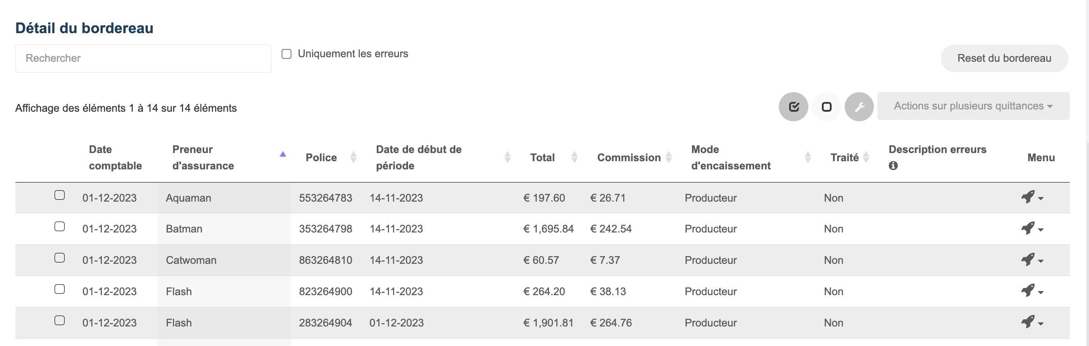This screenshot has height=346, width=1089.
Task: Click the wrench tool icon button
Action: click(859, 107)
